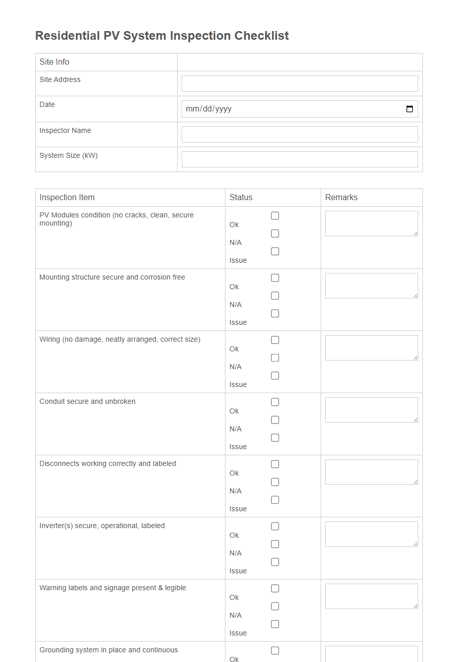Check Ok for Wiring inspection item
Image resolution: width=458 pixels, height=662 pixels.
click(x=275, y=340)
